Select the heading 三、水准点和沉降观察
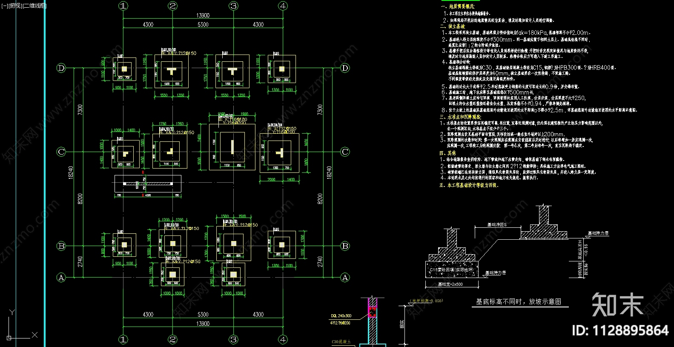Screen dimensions: 674x347 pyautogui.click(x=460, y=117)
